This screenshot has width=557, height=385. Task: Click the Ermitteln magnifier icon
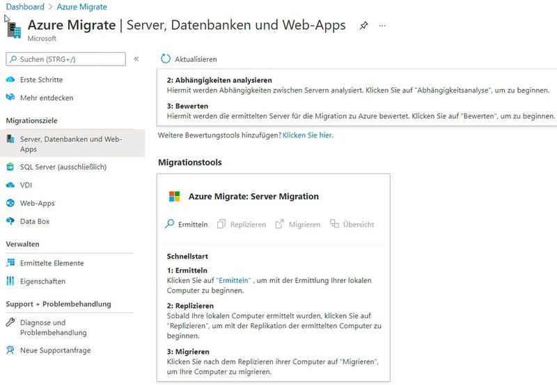[x=169, y=224]
